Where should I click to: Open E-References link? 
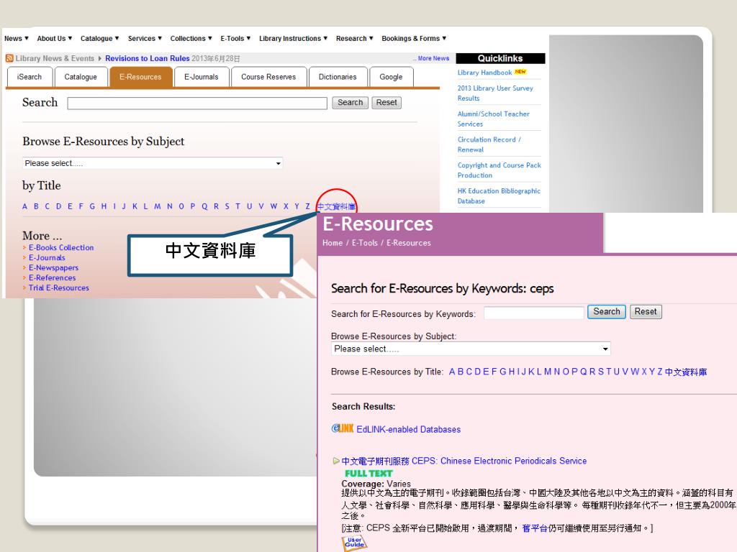[52, 278]
